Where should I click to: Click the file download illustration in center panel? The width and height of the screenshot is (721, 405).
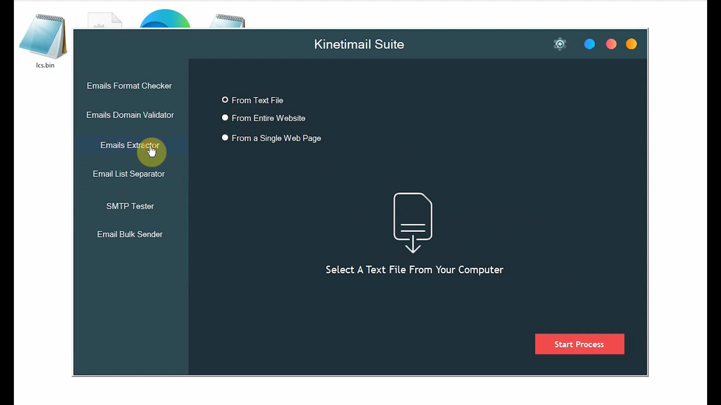point(413,221)
